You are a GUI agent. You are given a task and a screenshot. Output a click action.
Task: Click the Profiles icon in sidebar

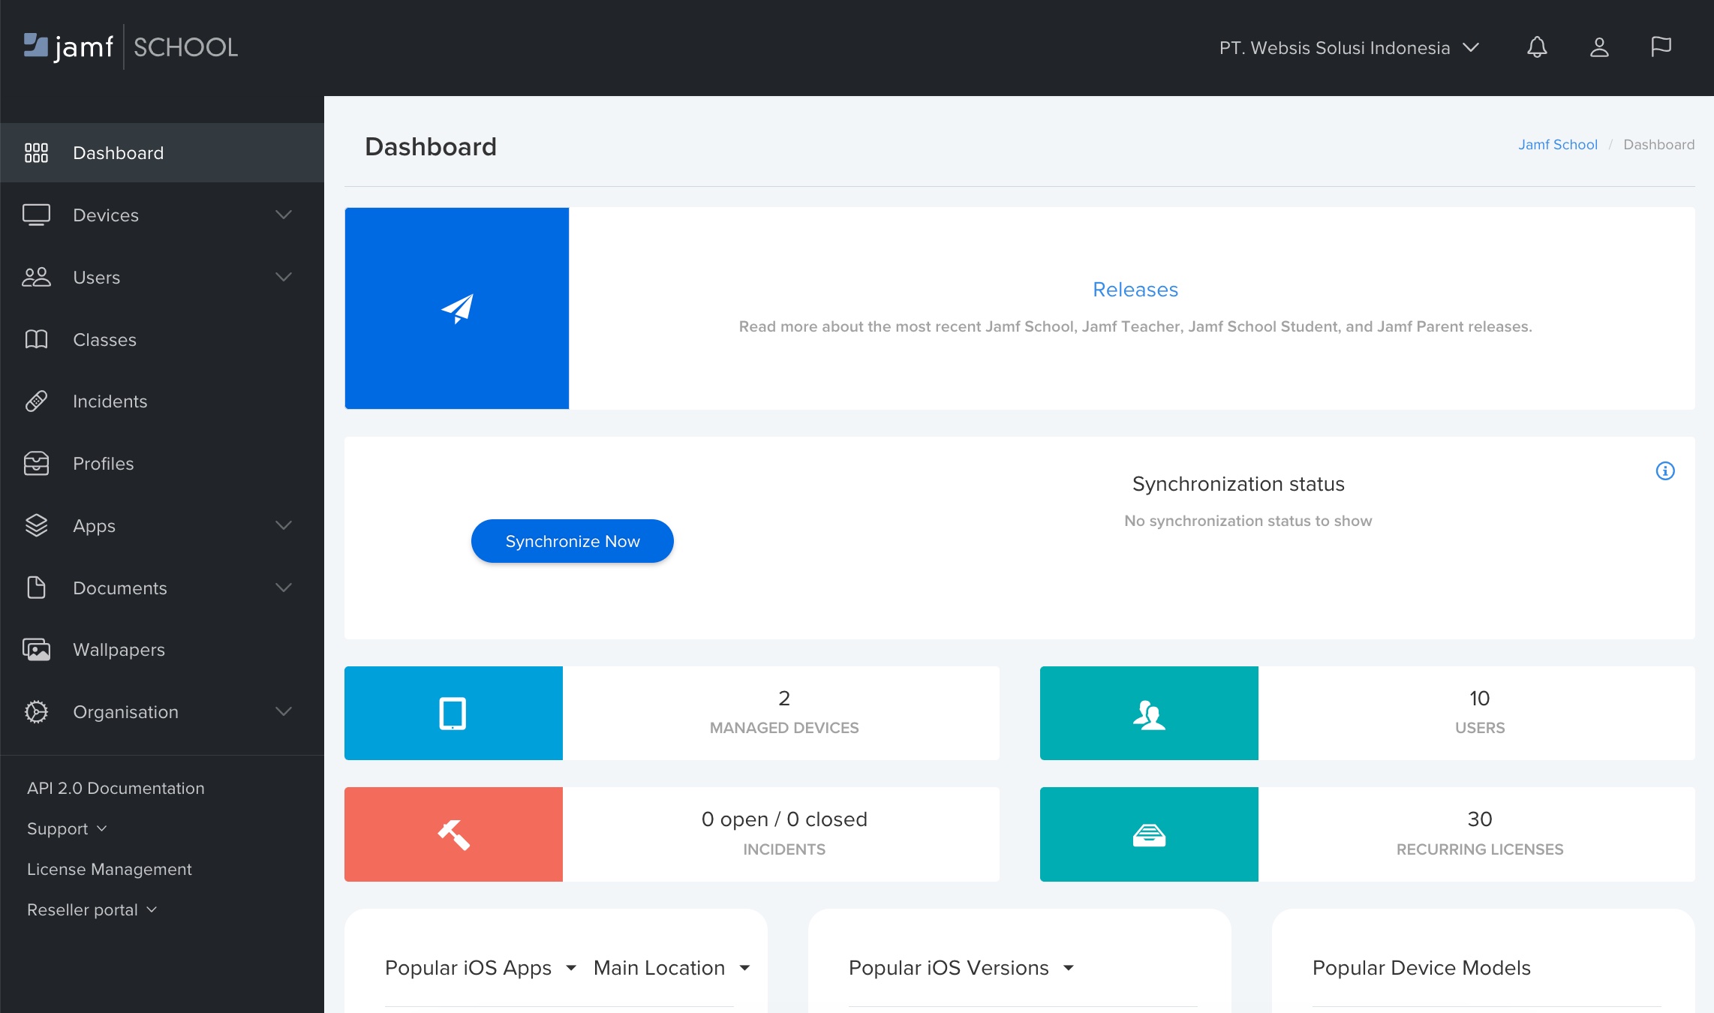36,463
